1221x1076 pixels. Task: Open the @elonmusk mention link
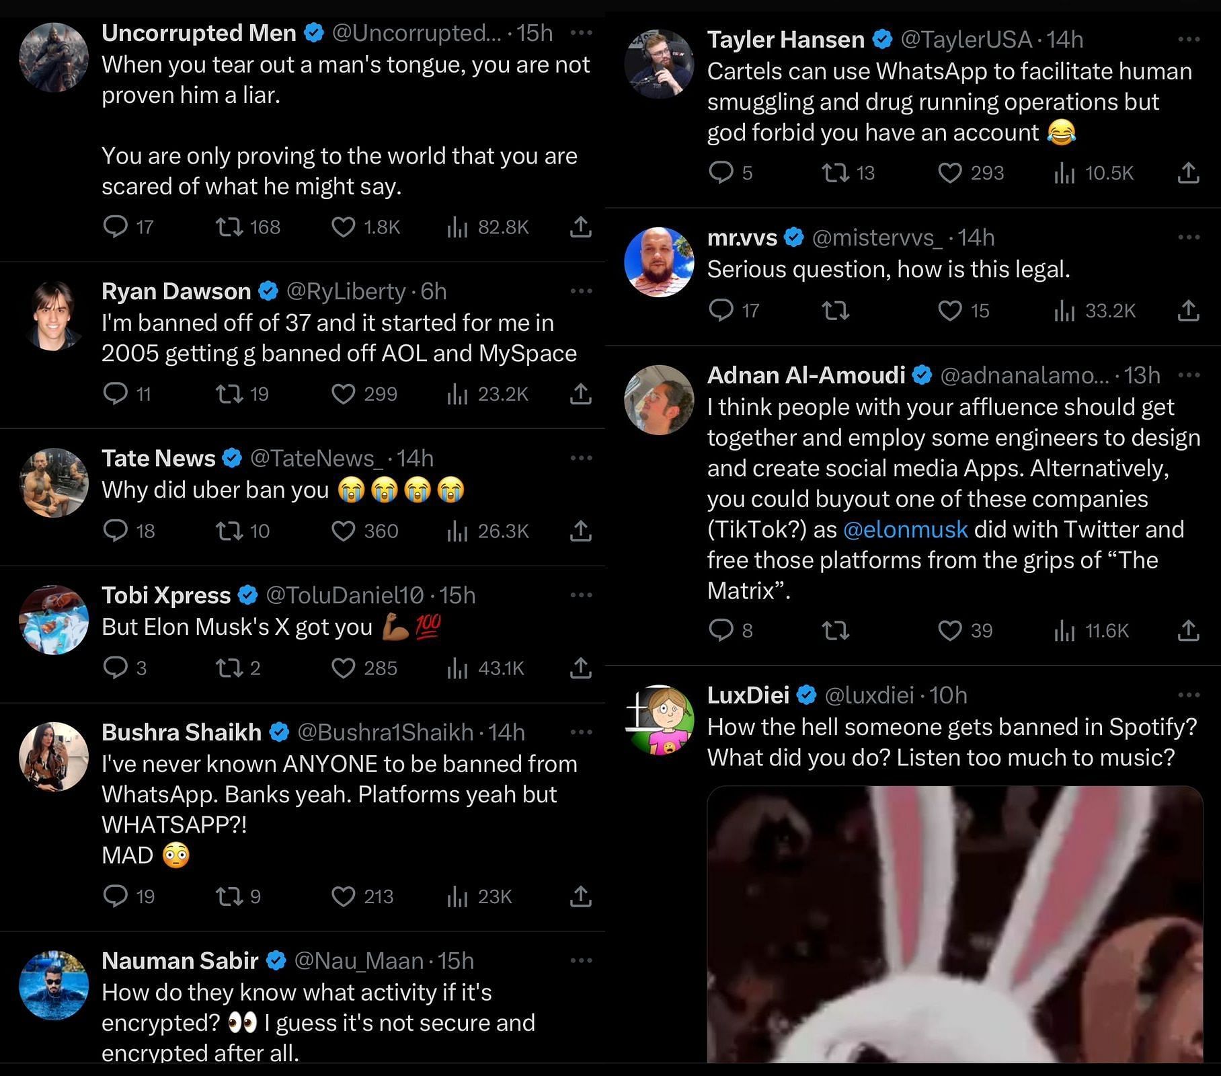click(905, 530)
